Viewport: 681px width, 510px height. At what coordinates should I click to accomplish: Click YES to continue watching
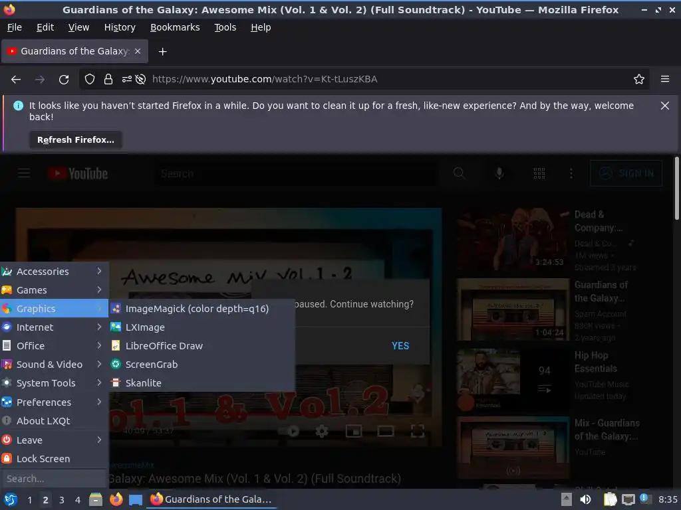[x=400, y=345]
